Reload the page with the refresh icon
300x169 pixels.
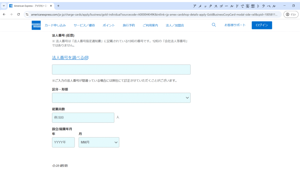coord(18,14)
